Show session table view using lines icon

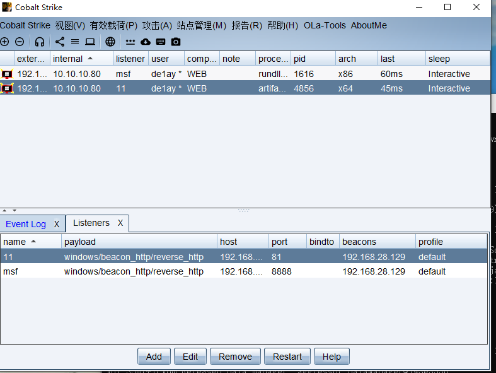75,42
